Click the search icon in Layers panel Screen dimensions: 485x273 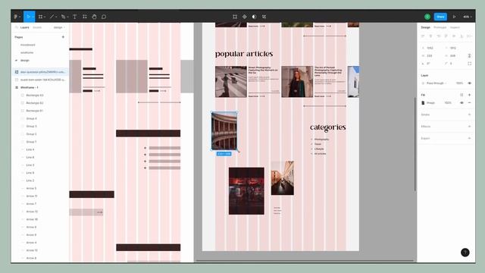point(17,27)
